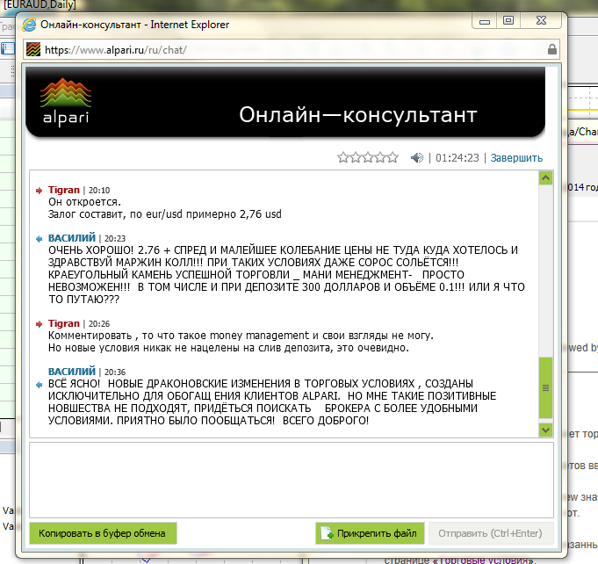Click the message starting 'ВСЁ ЯСНО!'
The width and height of the screenshot is (598, 564).
point(272,402)
